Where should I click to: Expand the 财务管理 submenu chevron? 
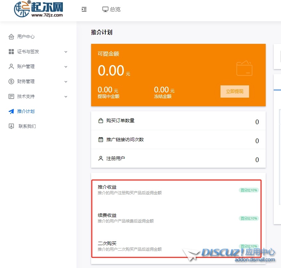coord(66,82)
